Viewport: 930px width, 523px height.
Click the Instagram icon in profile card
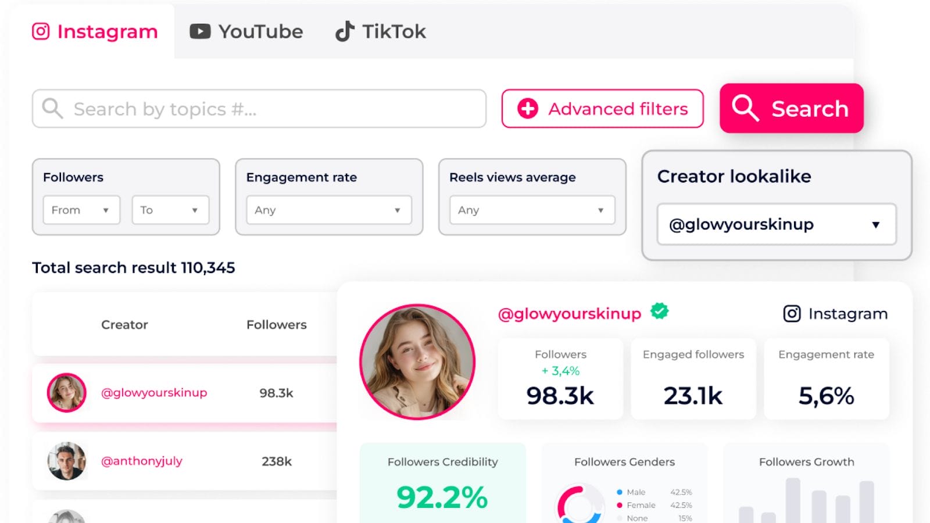(792, 314)
